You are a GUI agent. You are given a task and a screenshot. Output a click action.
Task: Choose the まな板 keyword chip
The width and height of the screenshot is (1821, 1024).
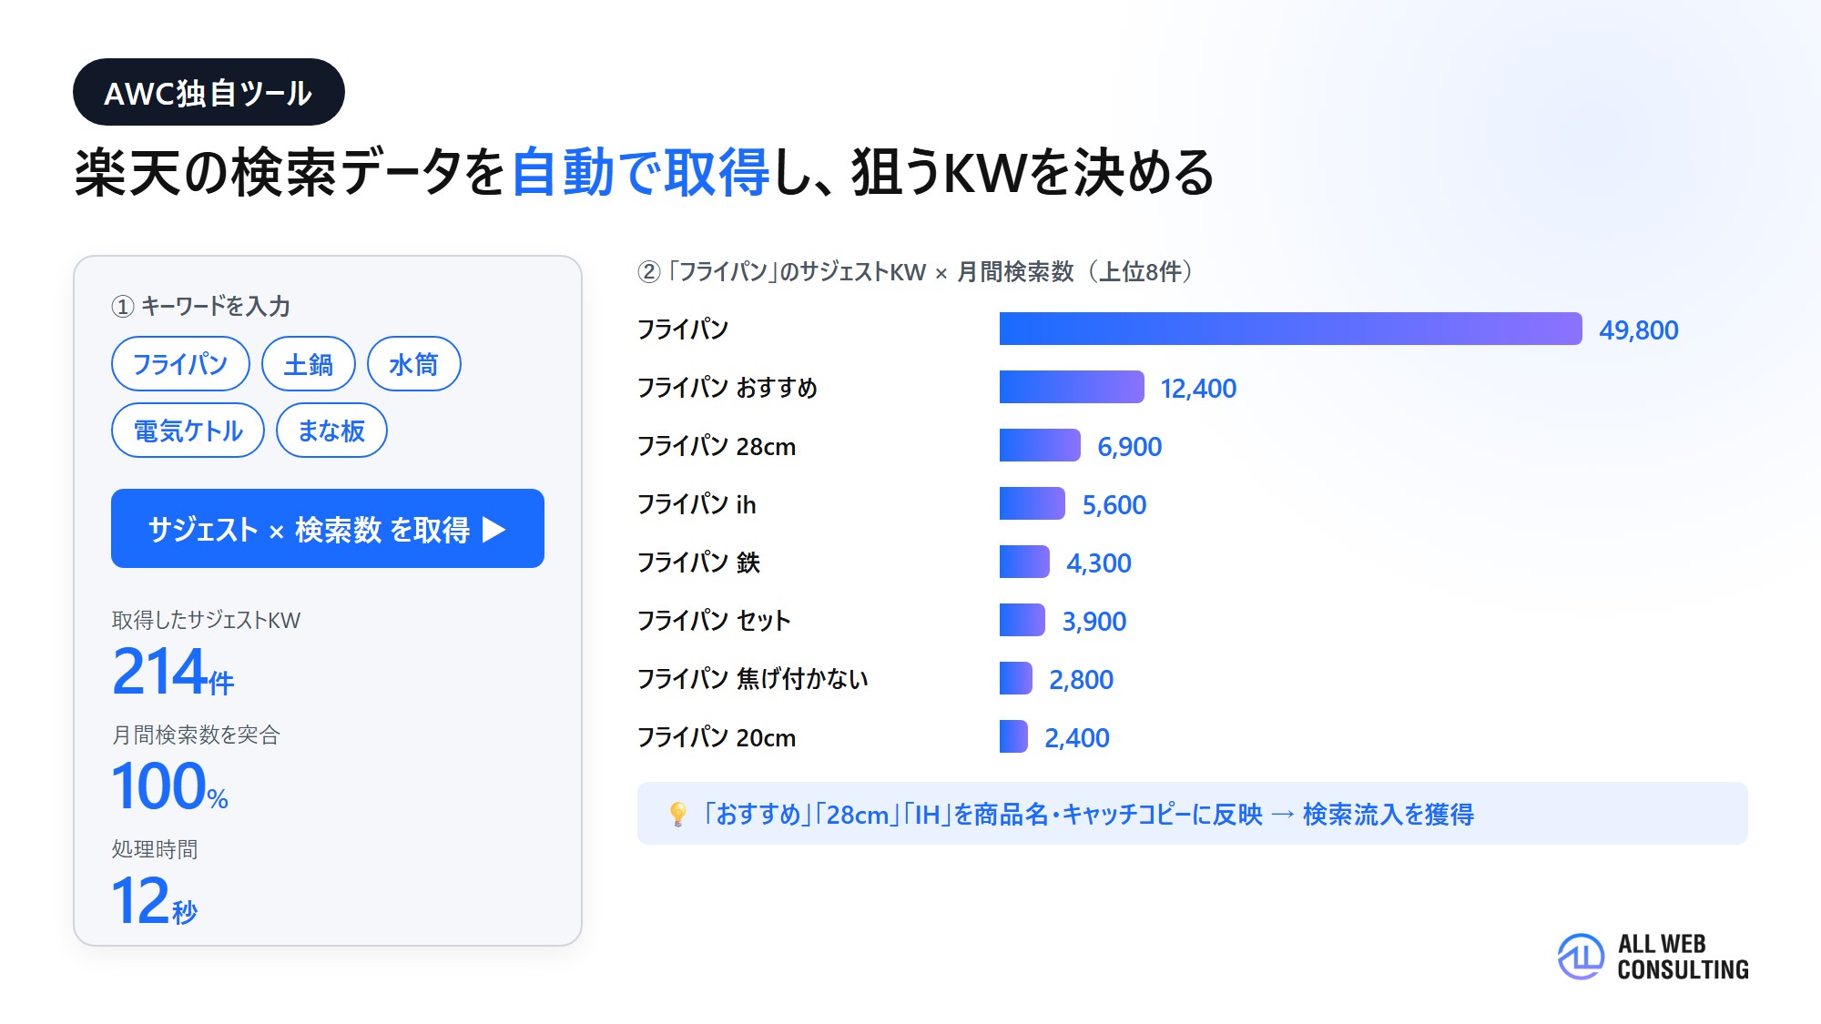click(x=331, y=431)
